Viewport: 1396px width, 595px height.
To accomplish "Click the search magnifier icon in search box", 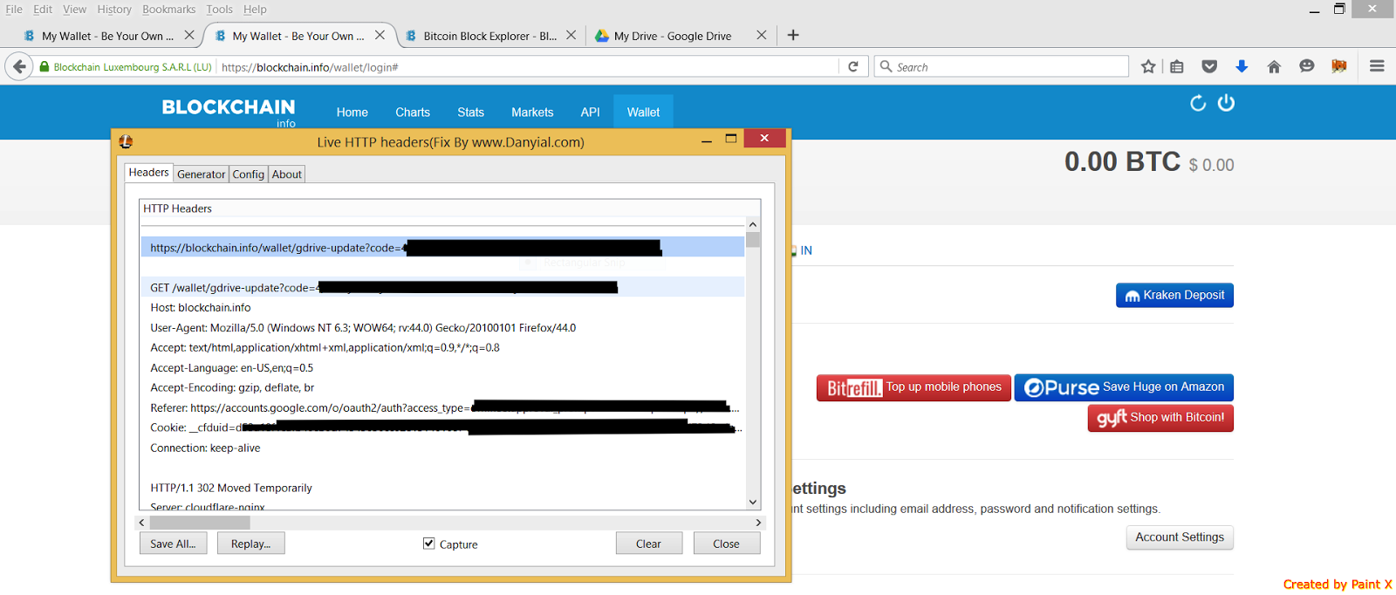I will [x=886, y=66].
